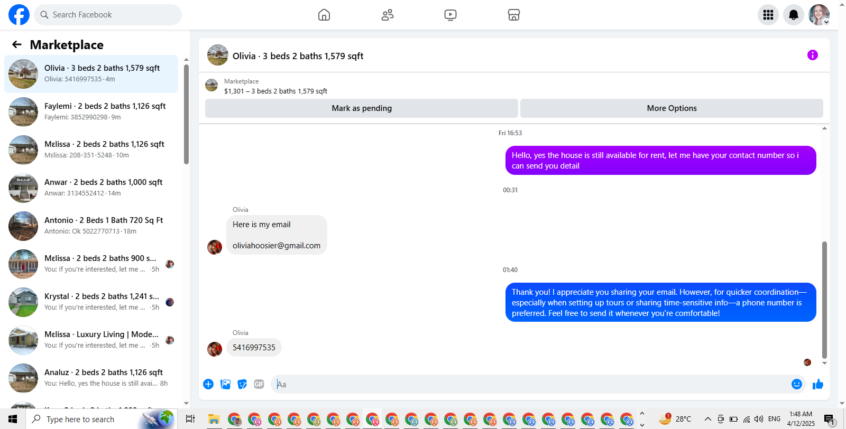The image size is (846, 429).
Task: Open the Friends page icon
Action: pos(388,15)
